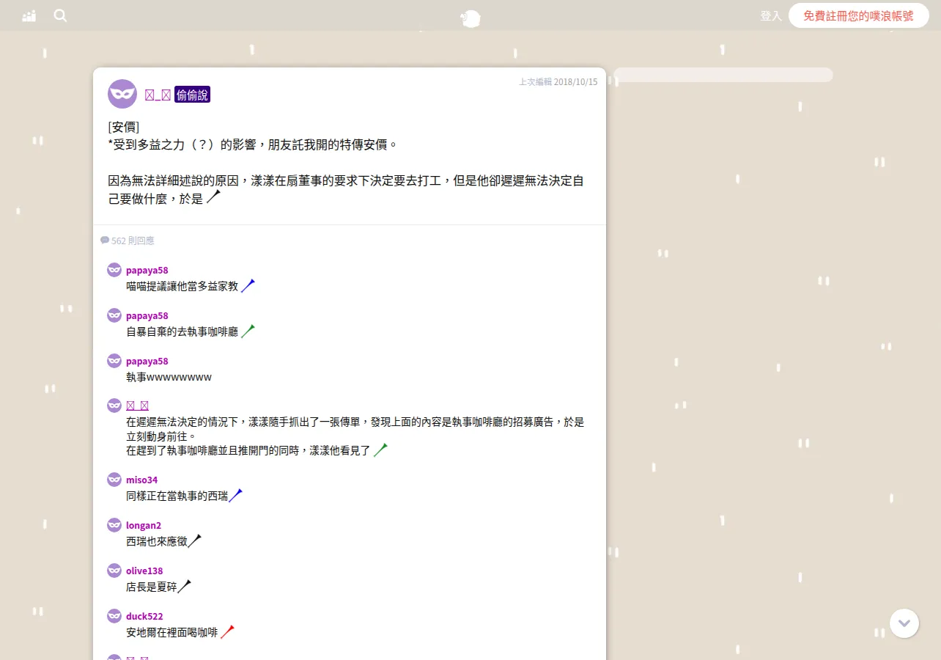The width and height of the screenshot is (941, 660).
Task: Click duck522 avatar icon
Action: (114, 616)
